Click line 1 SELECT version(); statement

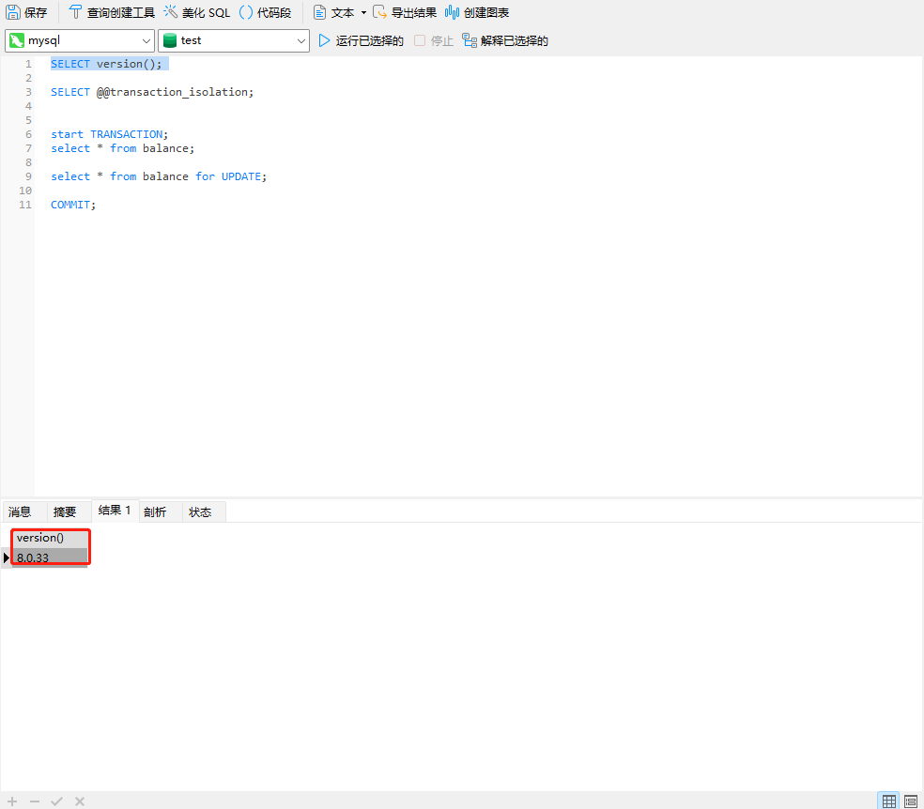pos(106,64)
